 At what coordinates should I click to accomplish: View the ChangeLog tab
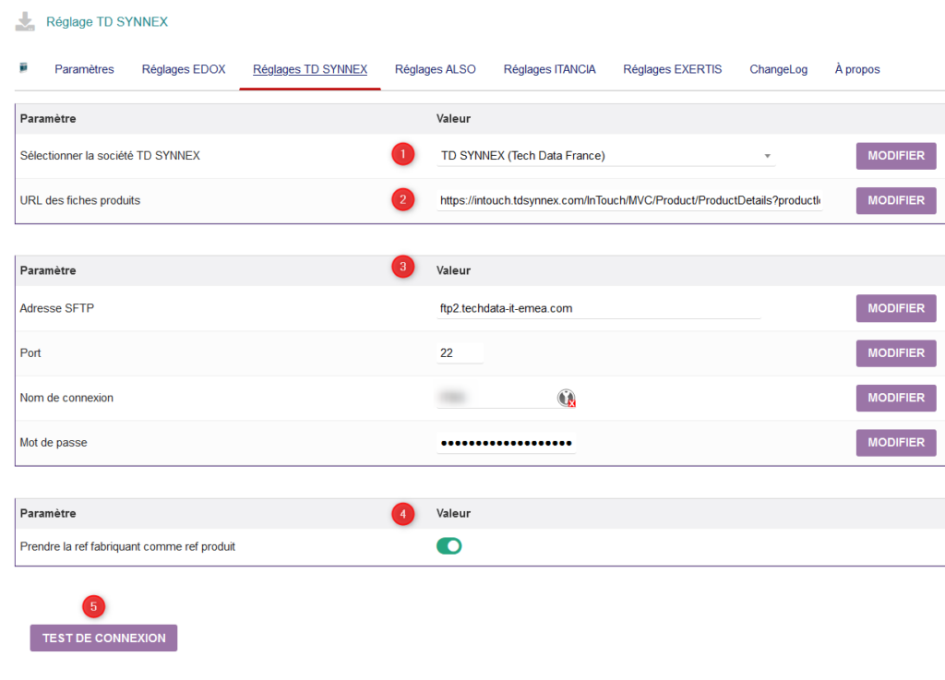click(779, 69)
